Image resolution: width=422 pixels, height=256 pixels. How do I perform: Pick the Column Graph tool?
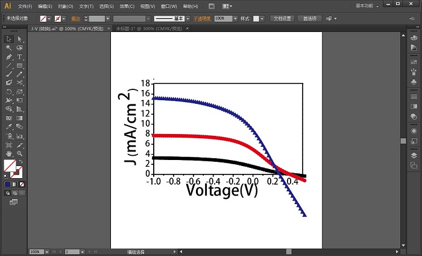click(x=19, y=136)
